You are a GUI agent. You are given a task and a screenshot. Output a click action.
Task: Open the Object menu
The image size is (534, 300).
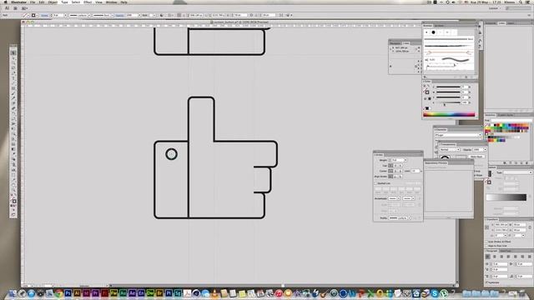coord(53,2)
